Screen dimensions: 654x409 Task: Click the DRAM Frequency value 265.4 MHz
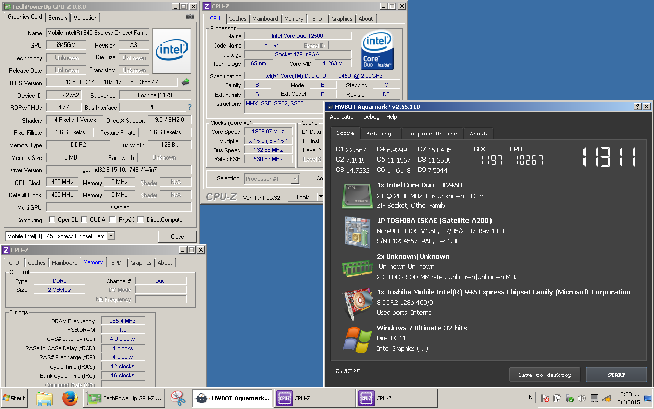pos(123,321)
